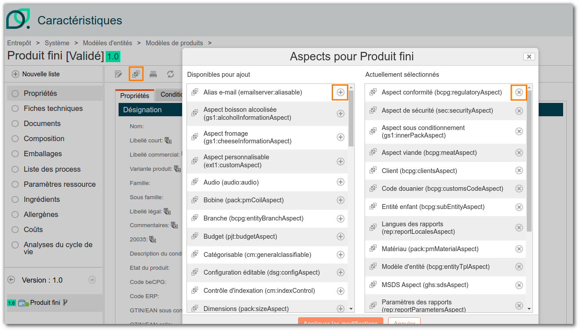Screen dimensions: 580x331
Task: Add the Contrôle d'indexation aspect
Action: click(340, 291)
